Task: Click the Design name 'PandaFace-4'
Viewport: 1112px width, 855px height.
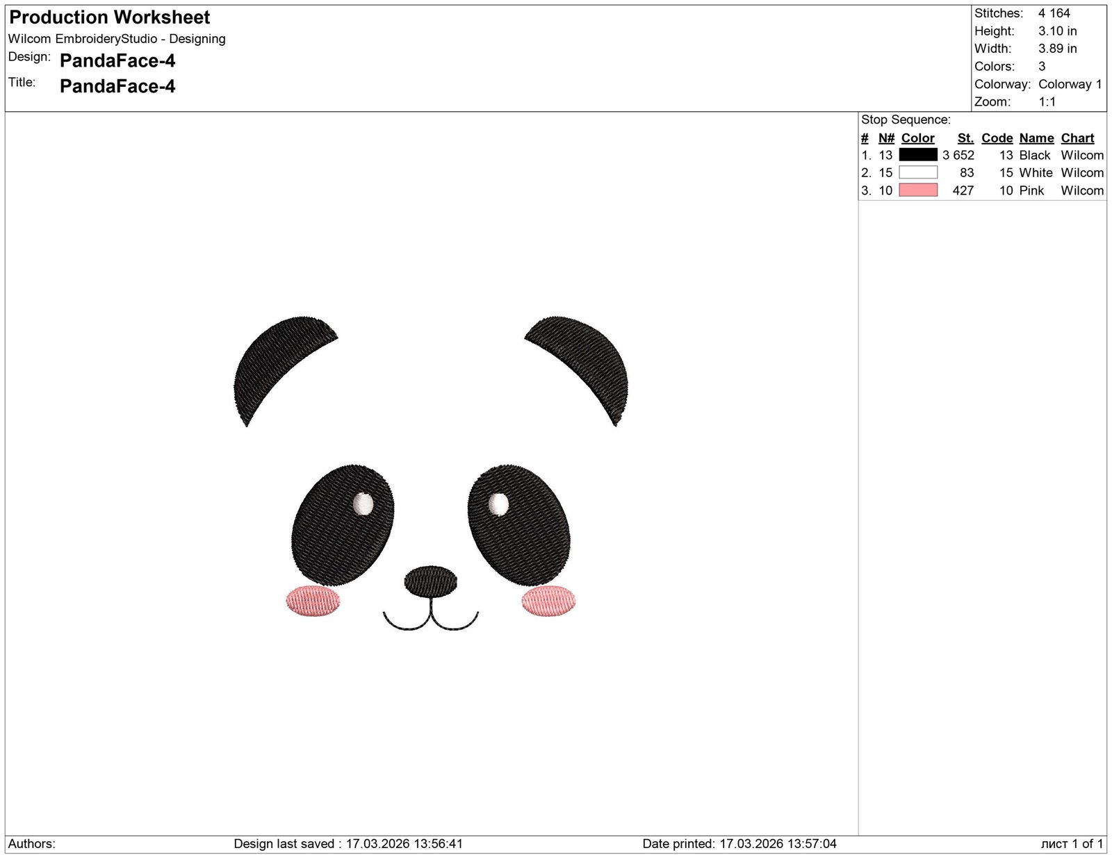Action: click(117, 61)
